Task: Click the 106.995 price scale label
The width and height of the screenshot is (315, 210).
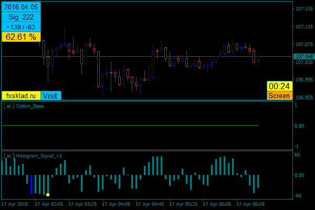Action: pos(304,80)
